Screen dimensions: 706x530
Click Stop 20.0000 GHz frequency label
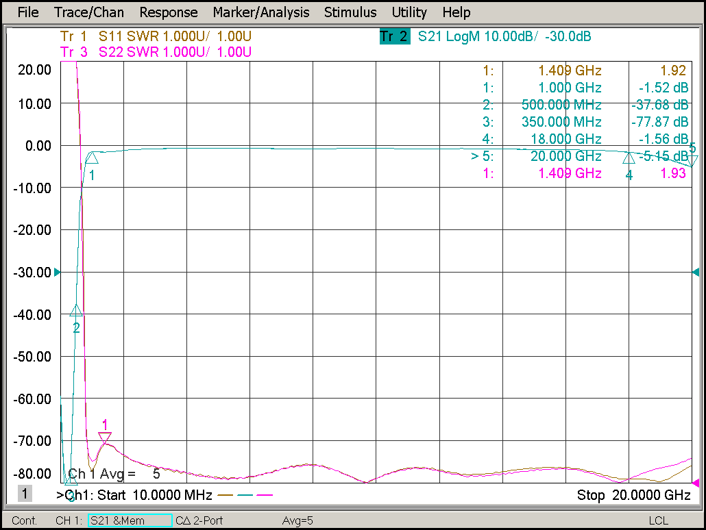point(633,494)
